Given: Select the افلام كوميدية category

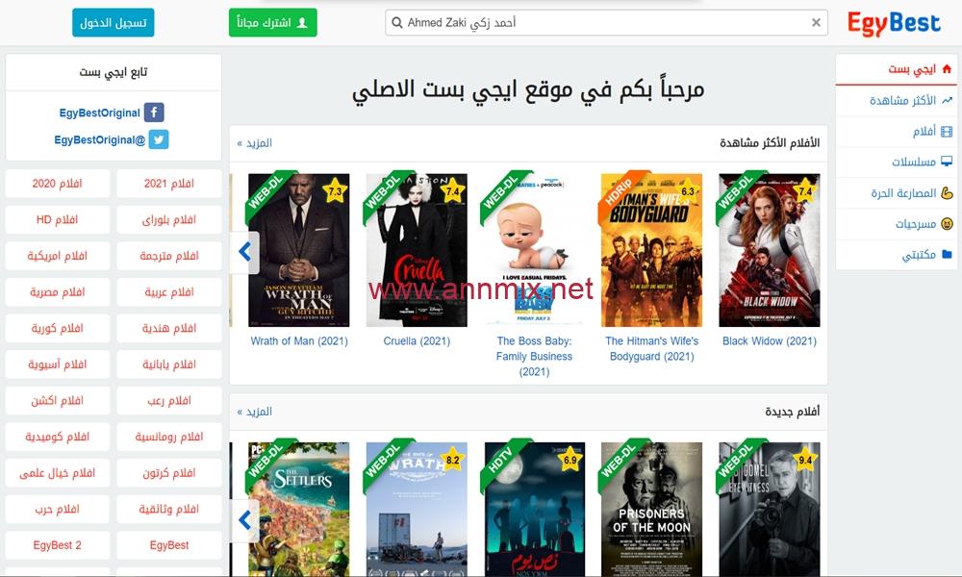Looking at the screenshot, I should 57,437.
